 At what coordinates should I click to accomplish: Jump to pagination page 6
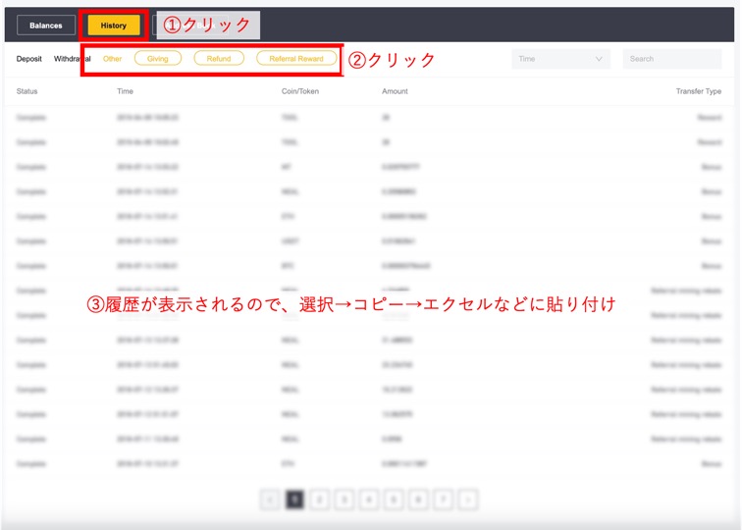point(418,500)
